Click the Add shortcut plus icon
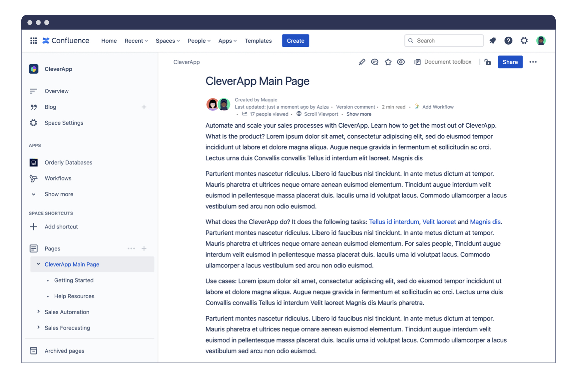This screenshot has width=577, height=377. 33,227
